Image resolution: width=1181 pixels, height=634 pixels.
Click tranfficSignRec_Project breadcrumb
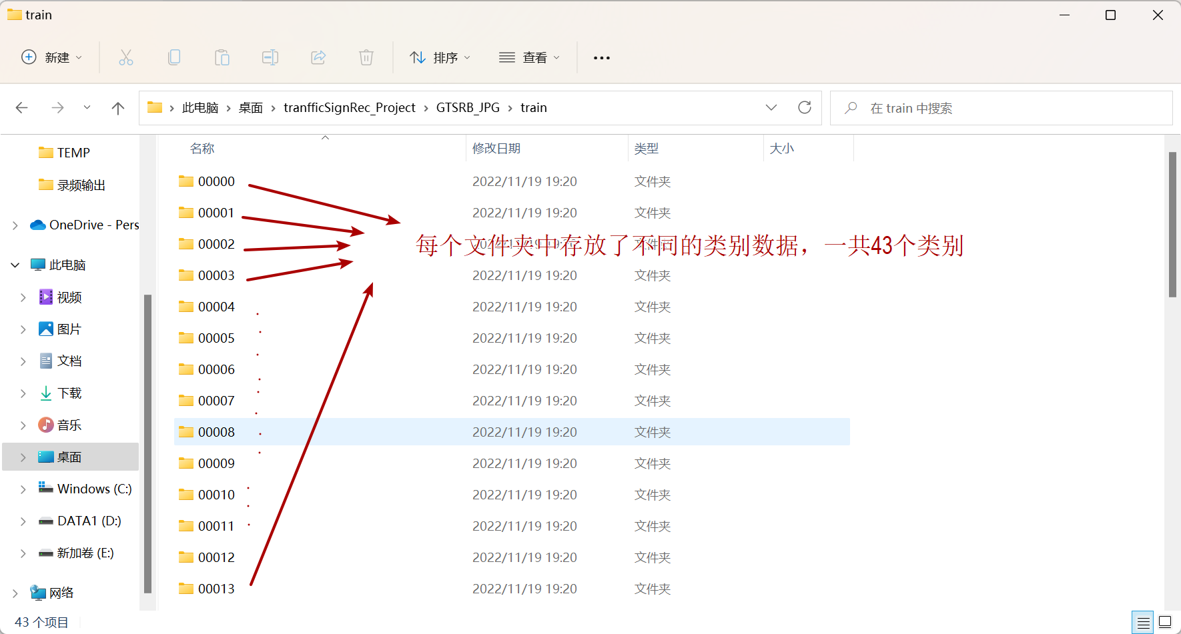(x=350, y=108)
